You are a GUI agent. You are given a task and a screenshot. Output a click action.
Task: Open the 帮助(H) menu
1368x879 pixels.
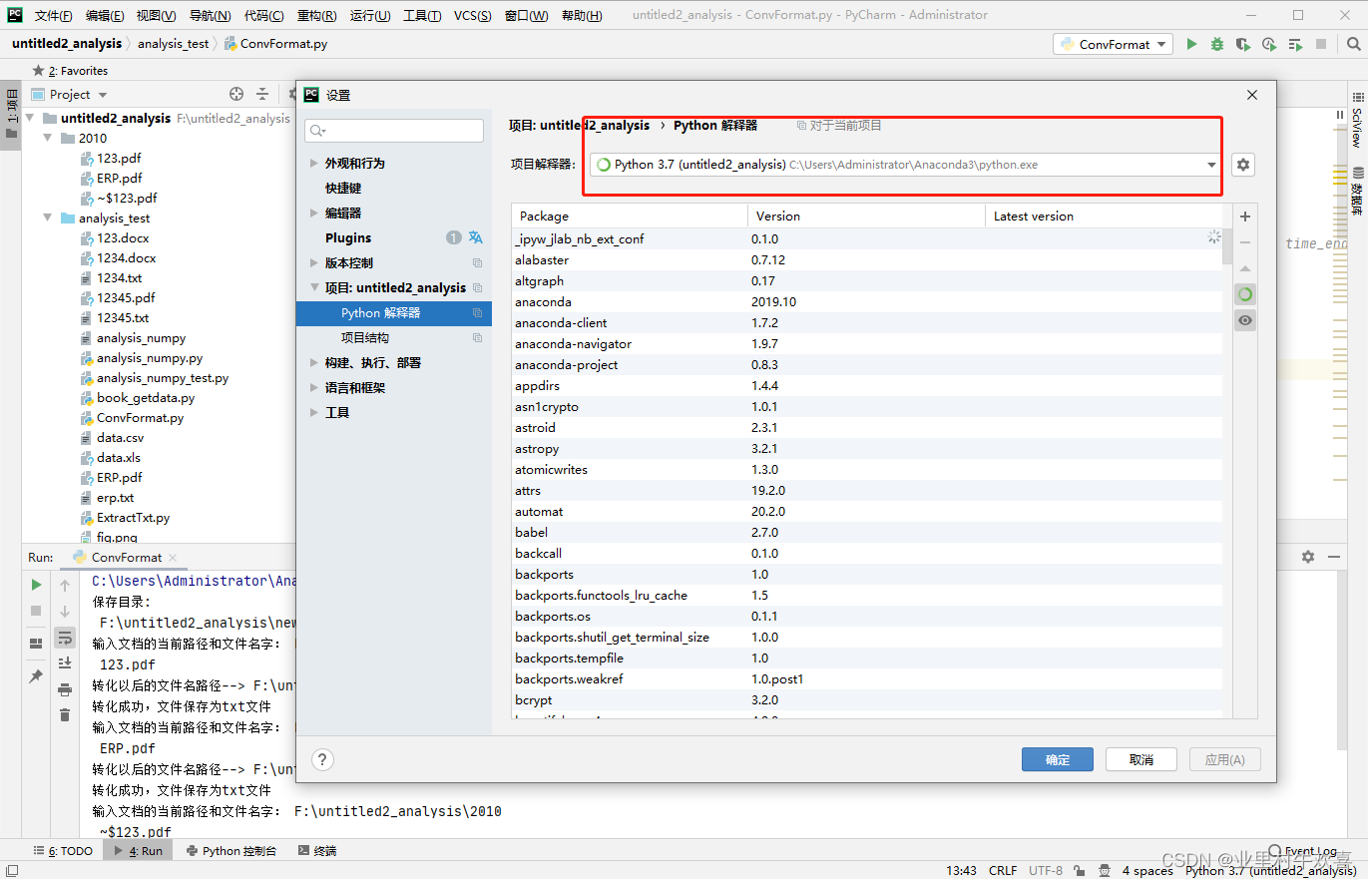pyautogui.click(x=582, y=15)
